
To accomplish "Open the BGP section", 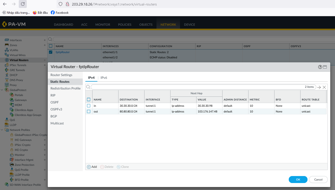I will point(54,116).
